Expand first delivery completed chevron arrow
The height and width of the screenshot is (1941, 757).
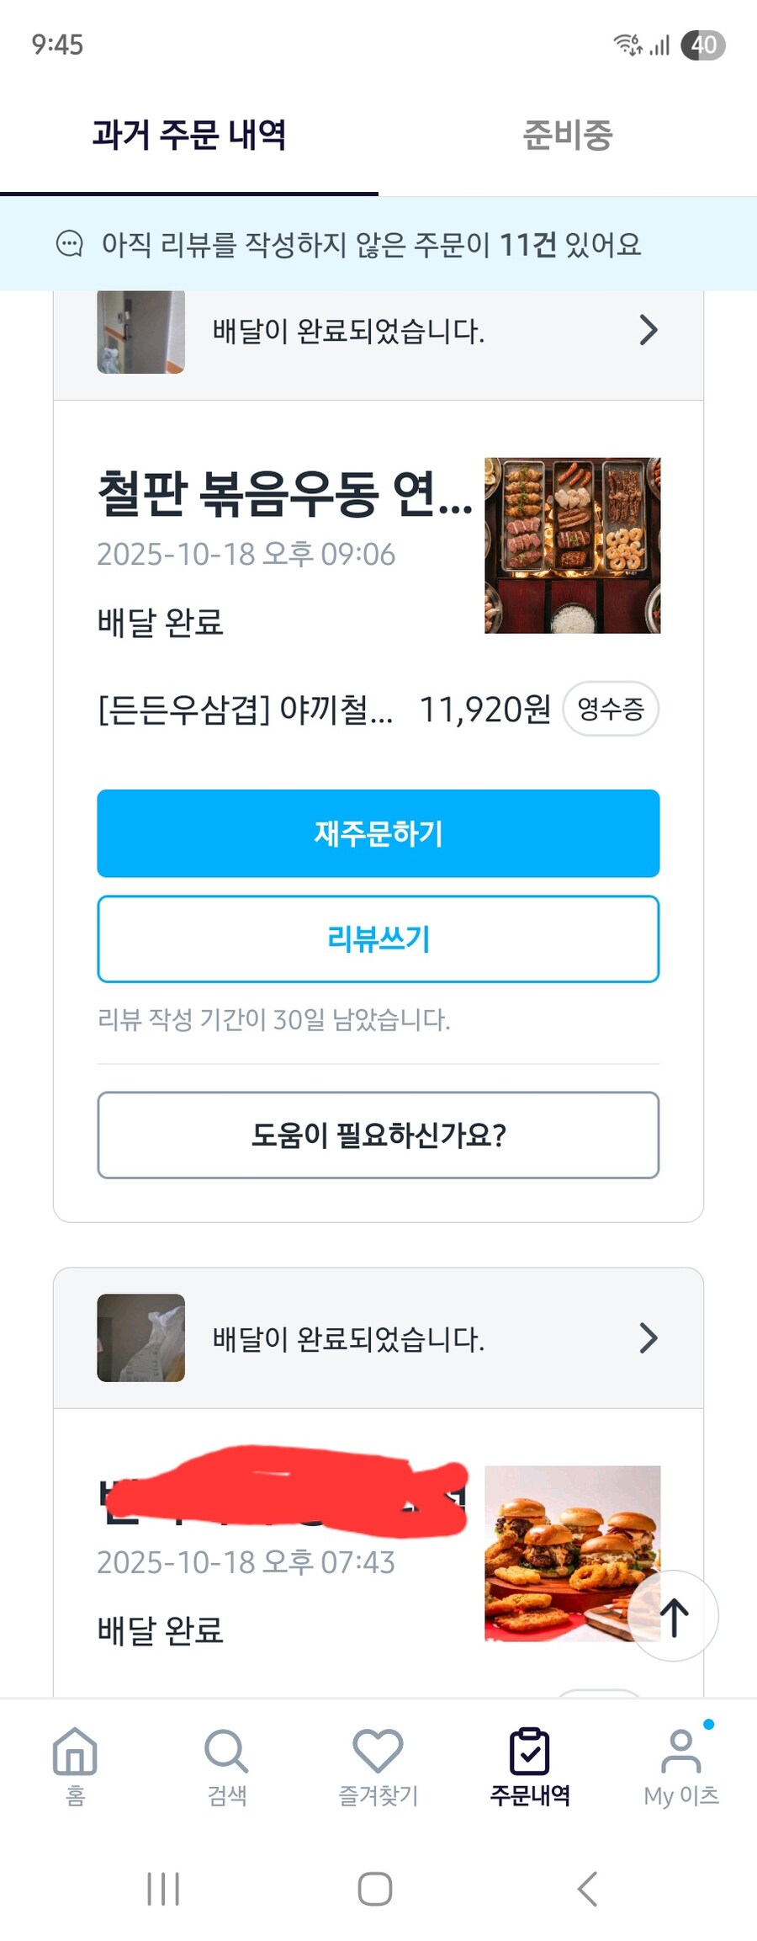(x=648, y=331)
